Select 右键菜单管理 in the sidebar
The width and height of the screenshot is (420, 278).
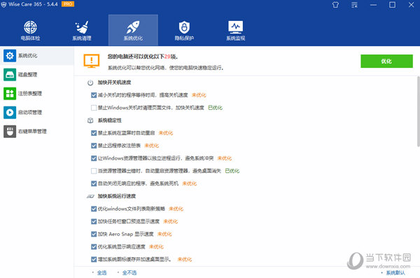tap(32, 132)
